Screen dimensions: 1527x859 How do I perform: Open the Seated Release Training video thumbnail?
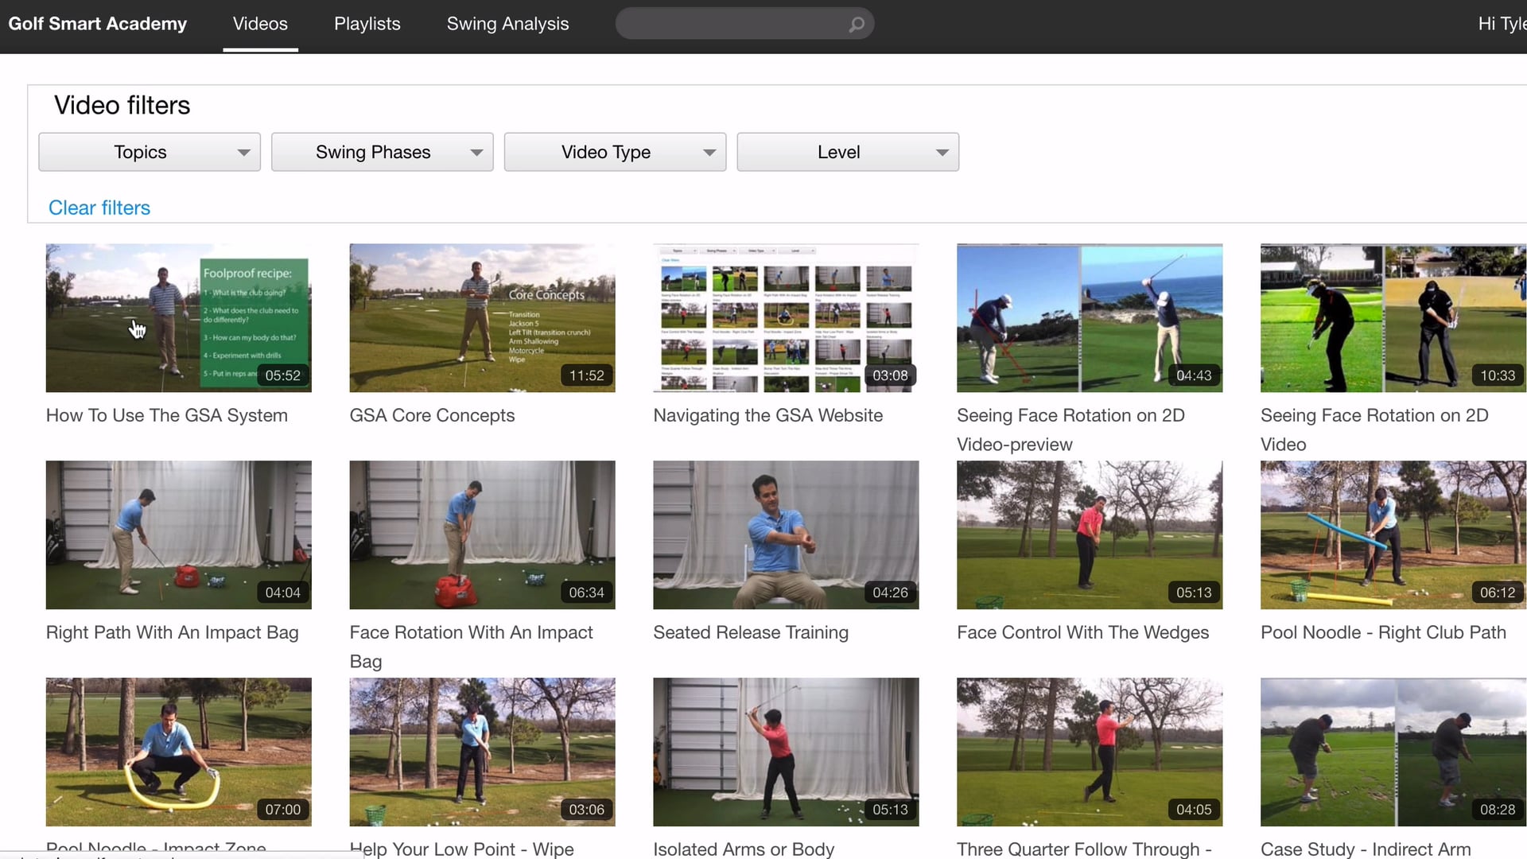coord(786,534)
